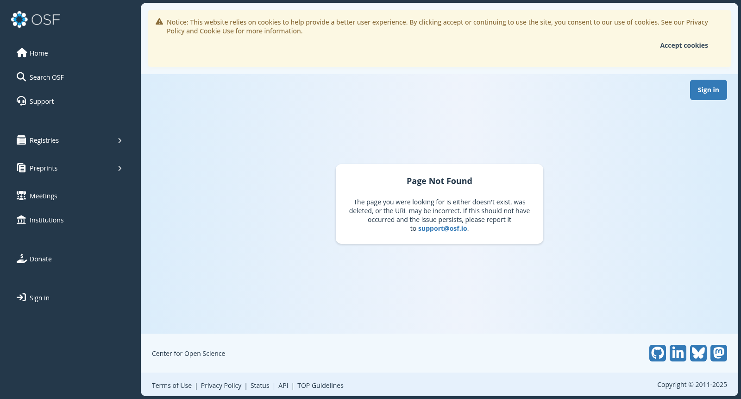
Task: Select Sign in label in sidebar
Action: [x=39, y=298]
